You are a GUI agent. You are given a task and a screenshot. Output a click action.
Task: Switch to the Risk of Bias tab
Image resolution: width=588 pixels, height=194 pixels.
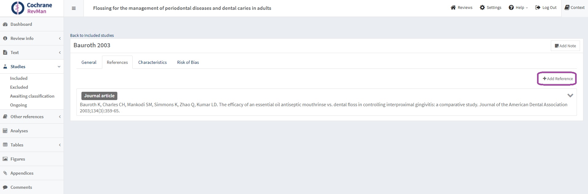[x=188, y=62]
